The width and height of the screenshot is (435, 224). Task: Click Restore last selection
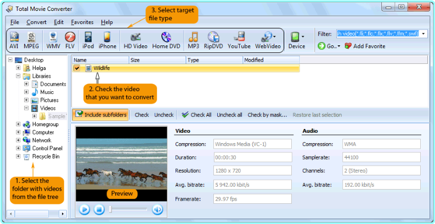[x=317, y=115]
